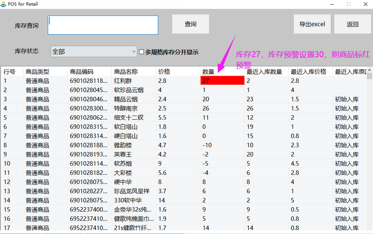Select the 细支十二钗 product row

[x=184, y=118]
